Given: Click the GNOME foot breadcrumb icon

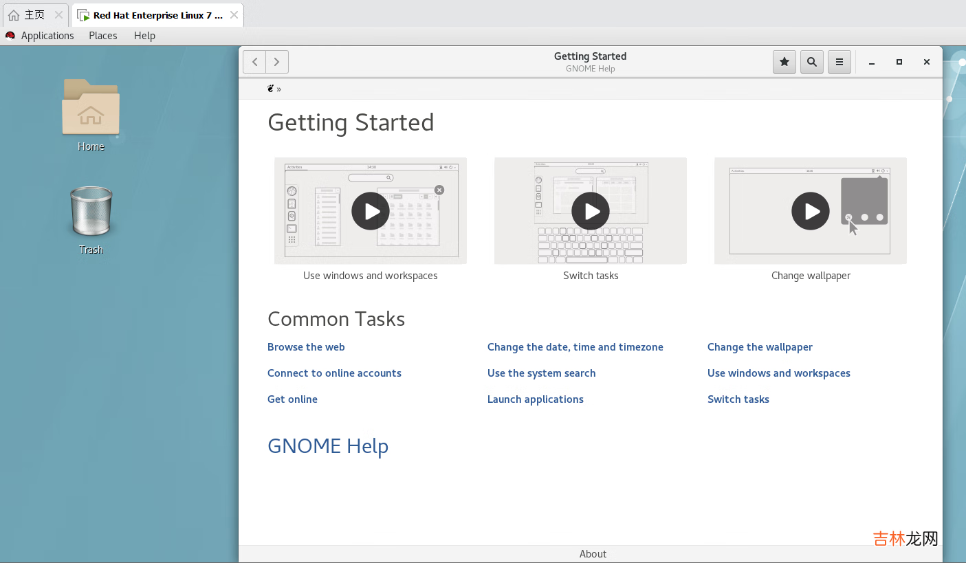Looking at the screenshot, I should point(271,89).
